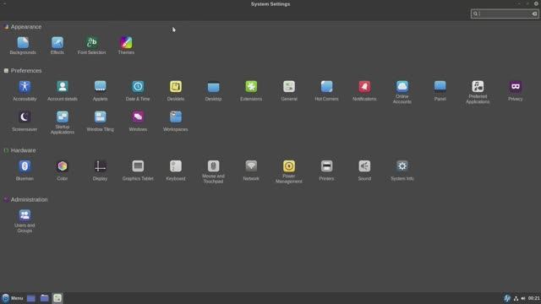541x304 pixels.
Task: Open the Panel settings
Action: [440, 91]
